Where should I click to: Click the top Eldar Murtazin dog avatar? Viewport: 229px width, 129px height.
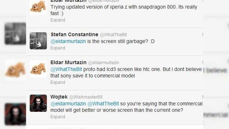coord(38,7)
